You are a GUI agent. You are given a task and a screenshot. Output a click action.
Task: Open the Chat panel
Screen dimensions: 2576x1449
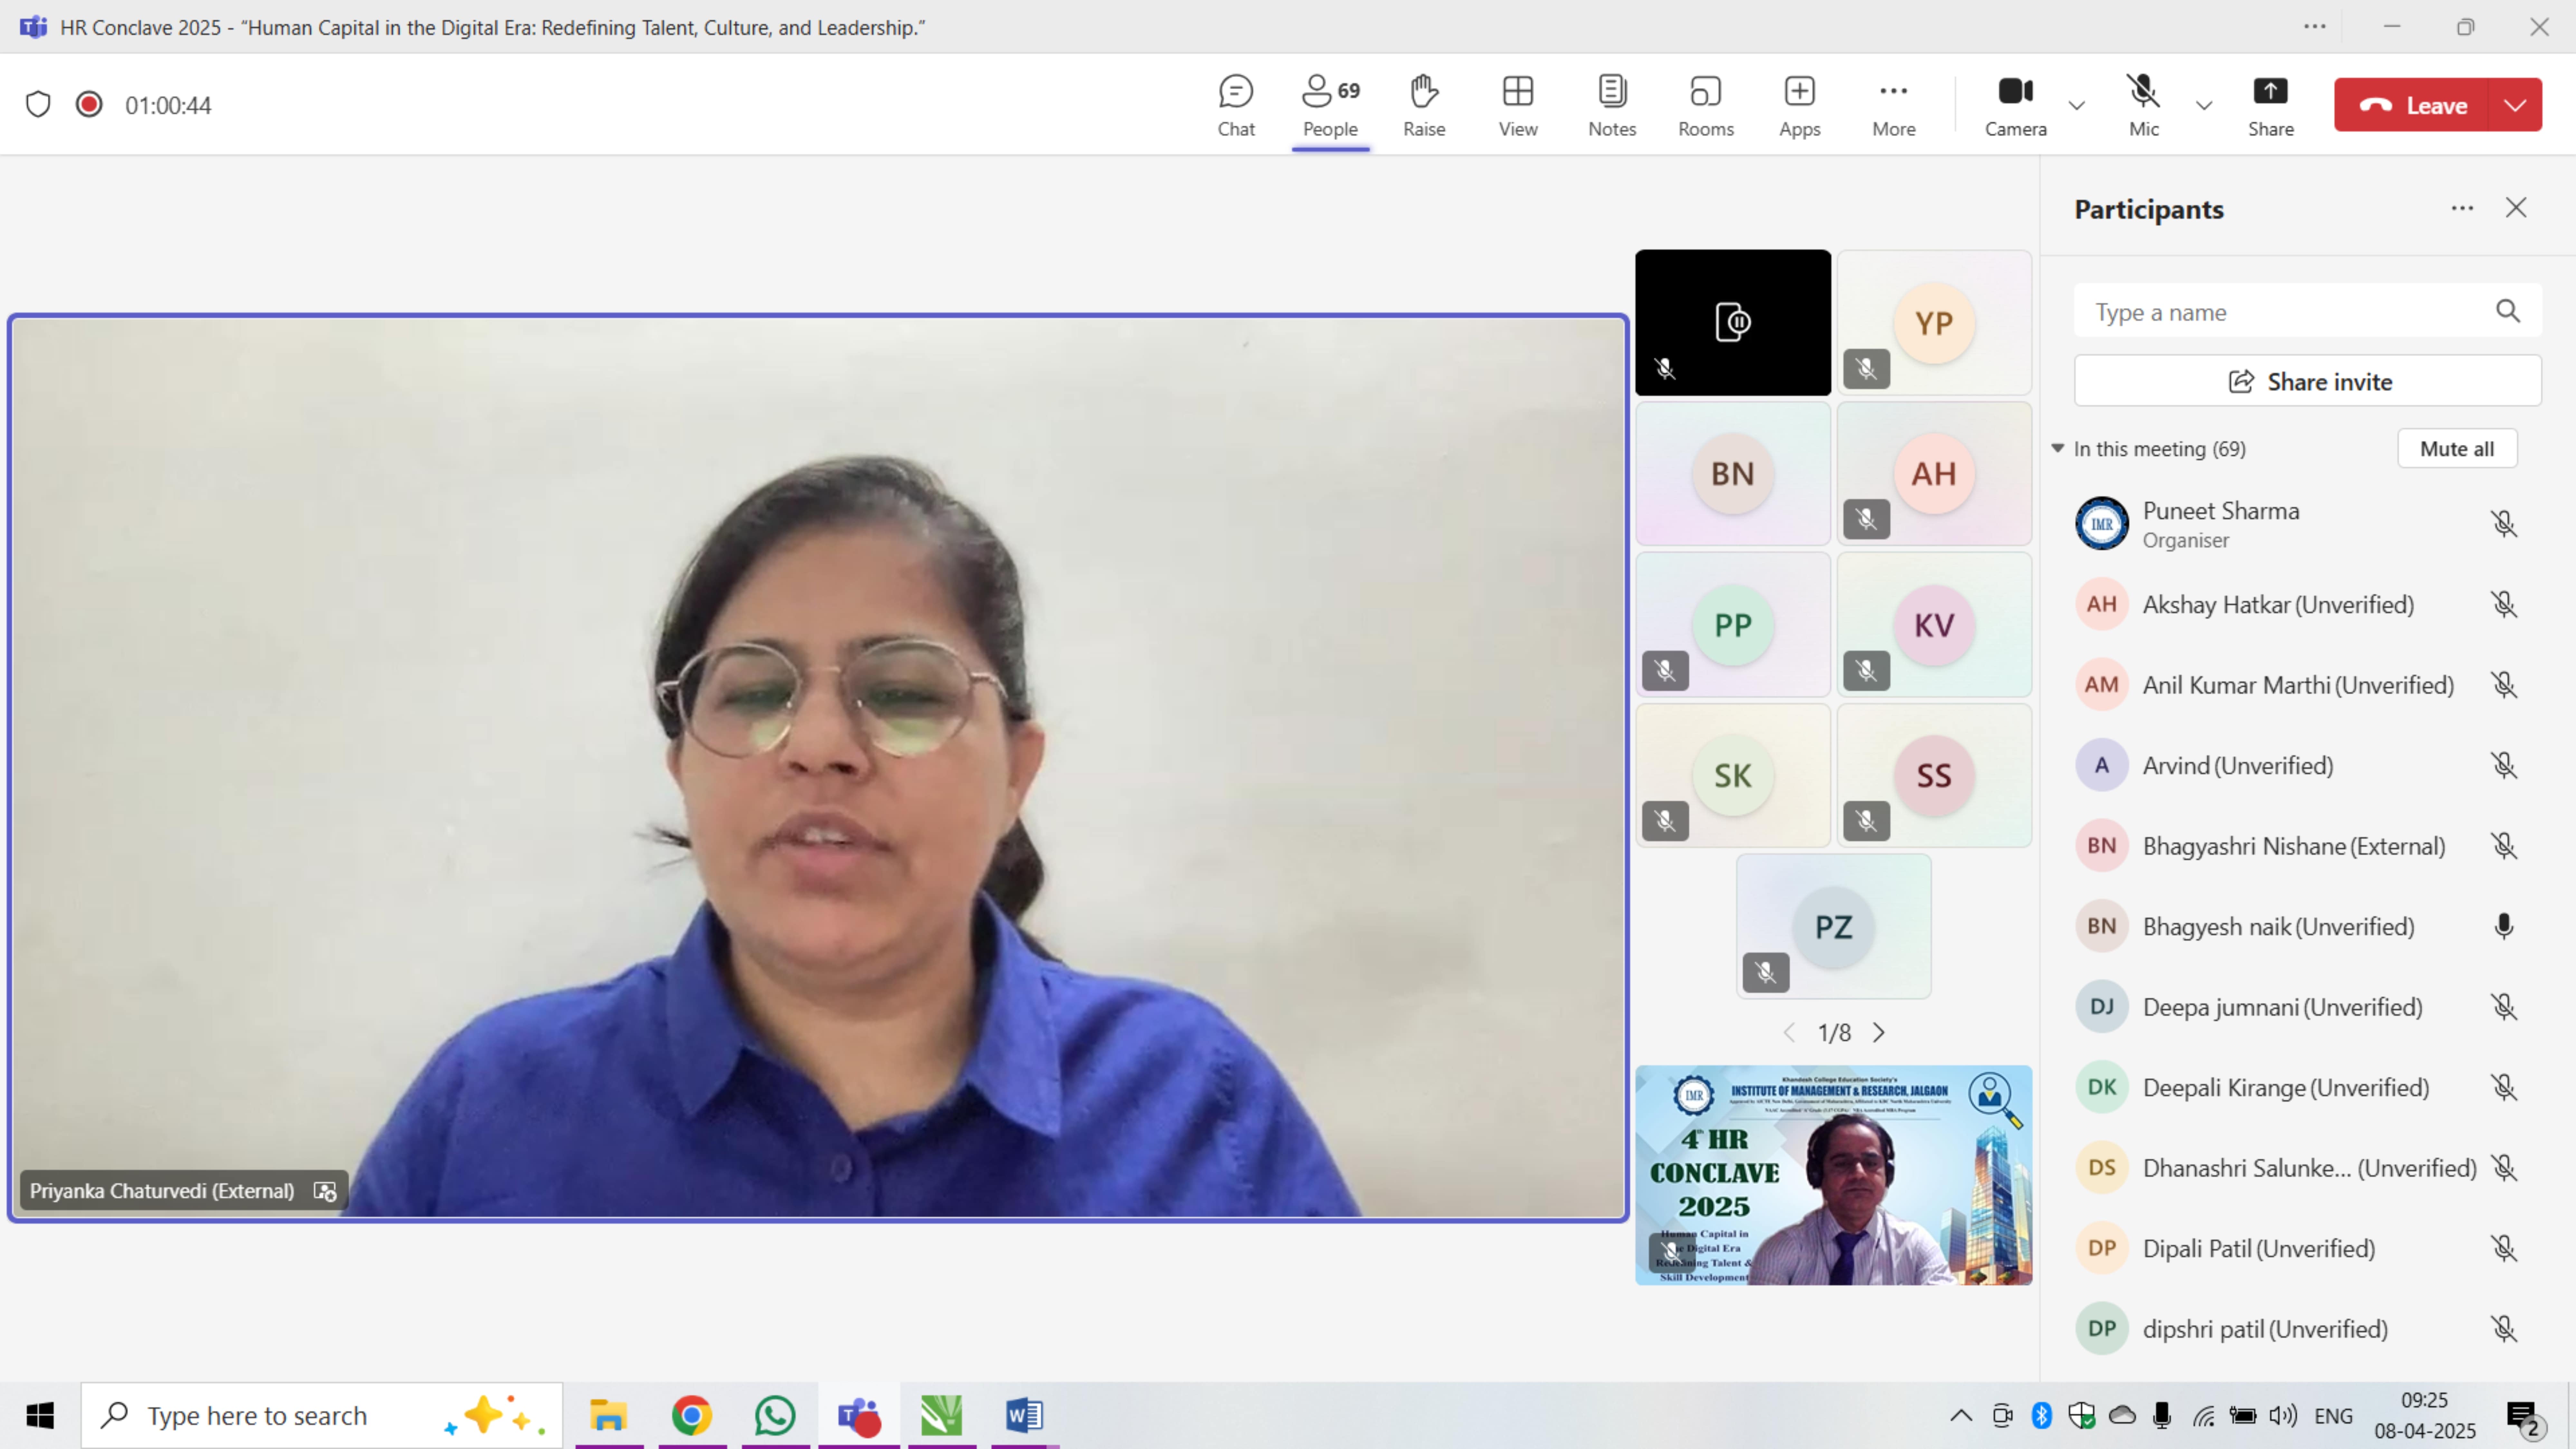tap(1236, 105)
